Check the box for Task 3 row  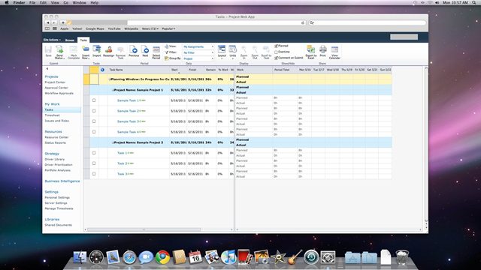tap(94, 173)
